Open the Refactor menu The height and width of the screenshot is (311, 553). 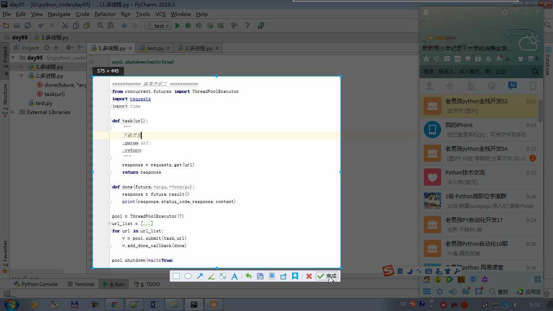(x=105, y=14)
